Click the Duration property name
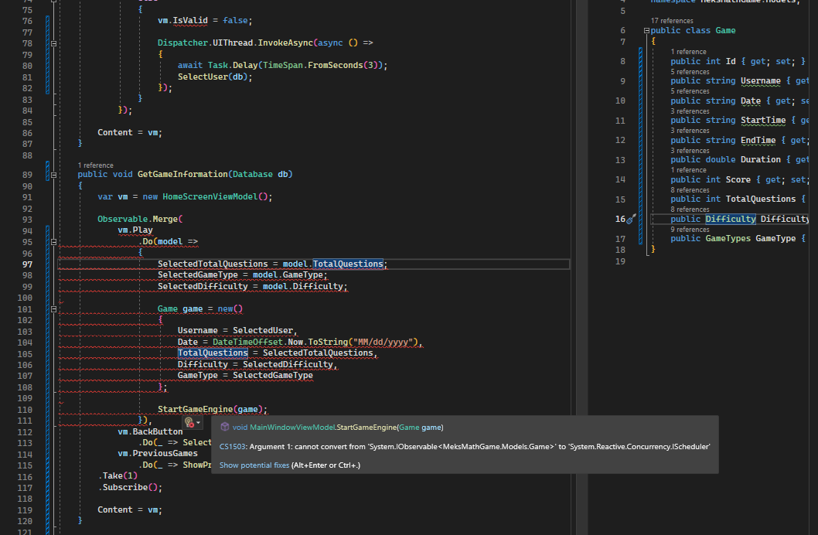 pyautogui.click(x=761, y=159)
